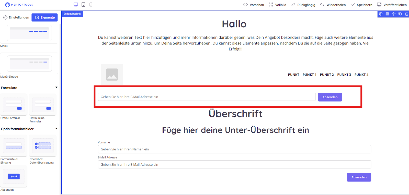Select the Optin Inline Formular element

click(43, 105)
